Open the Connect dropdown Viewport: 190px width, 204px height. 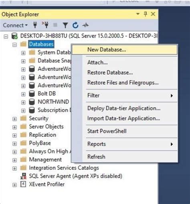pyautogui.click(x=15, y=25)
